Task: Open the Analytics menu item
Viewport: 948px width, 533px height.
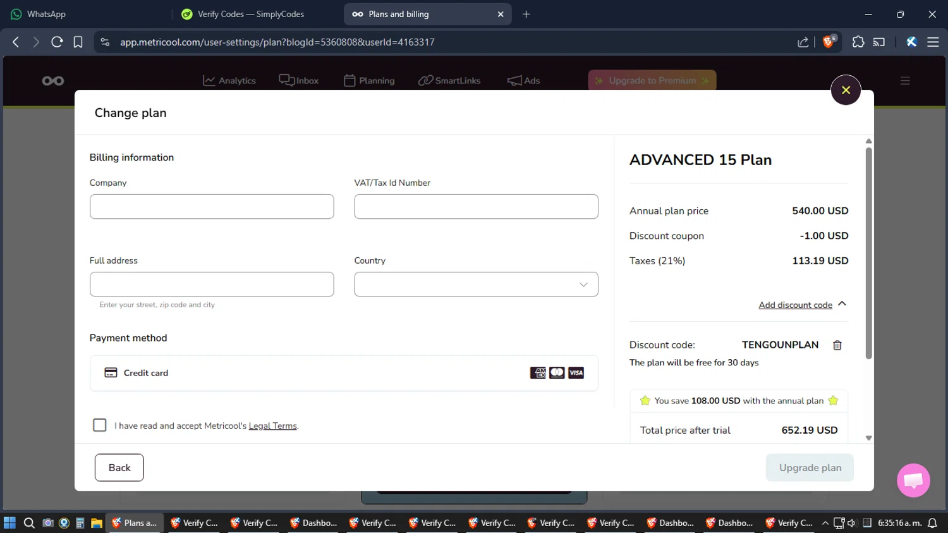Action: 229,81
